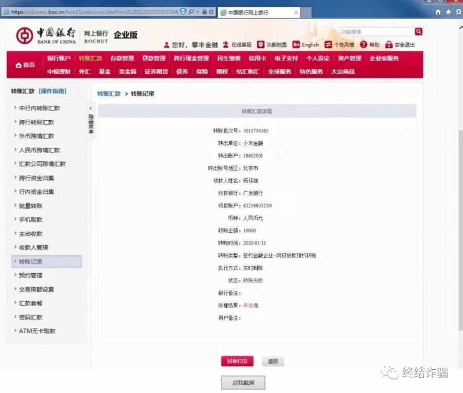Screen dimensions: 463x393
Task: Open the 贷款管理 menu
Action: tap(154, 59)
